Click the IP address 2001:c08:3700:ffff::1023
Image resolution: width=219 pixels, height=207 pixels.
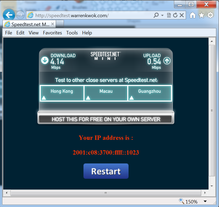click(x=106, y=152)
